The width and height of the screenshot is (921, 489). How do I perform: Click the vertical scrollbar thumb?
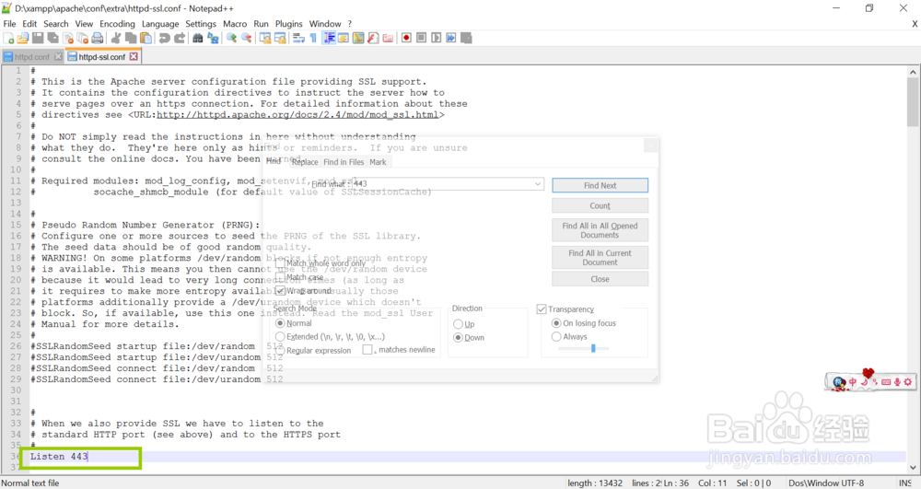click(x=912, y=101)
